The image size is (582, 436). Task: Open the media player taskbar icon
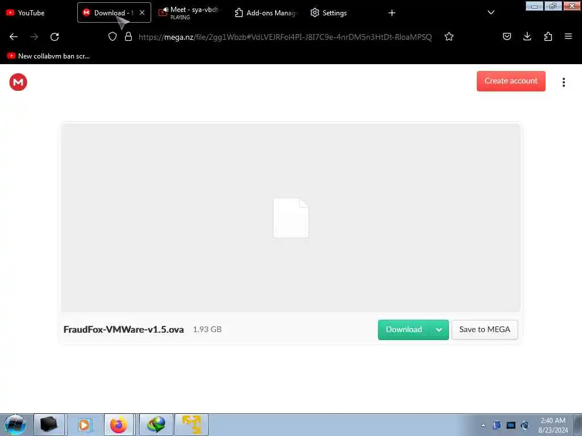(x=84, y=425)
